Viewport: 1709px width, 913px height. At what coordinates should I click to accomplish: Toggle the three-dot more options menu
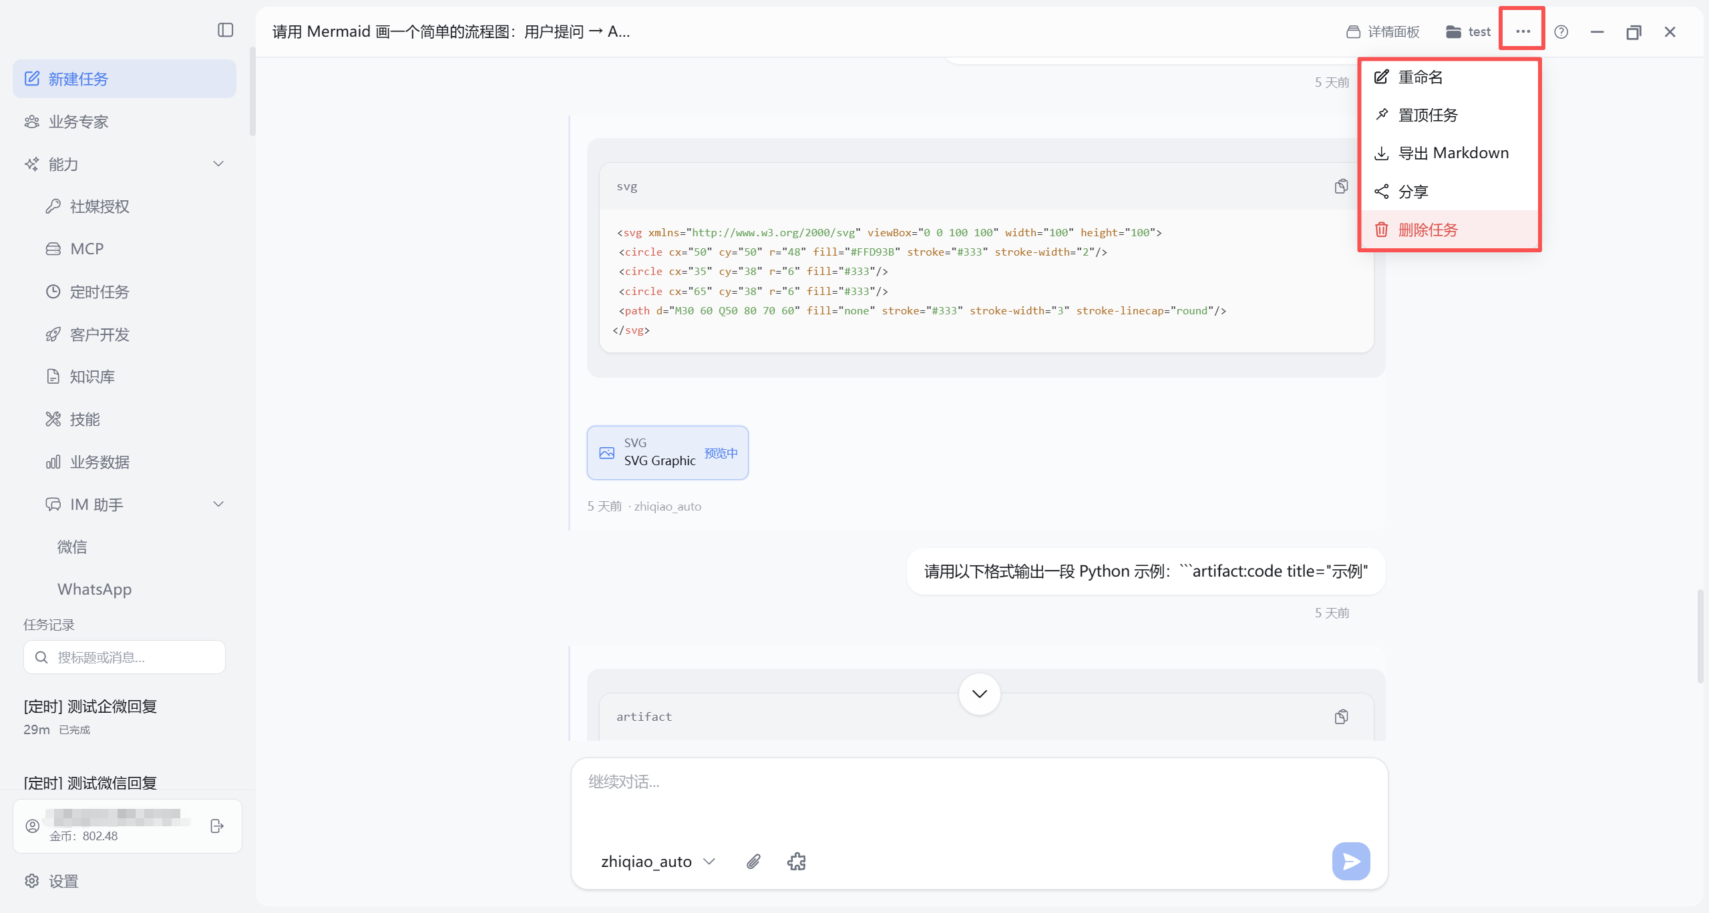point(1523,31)
